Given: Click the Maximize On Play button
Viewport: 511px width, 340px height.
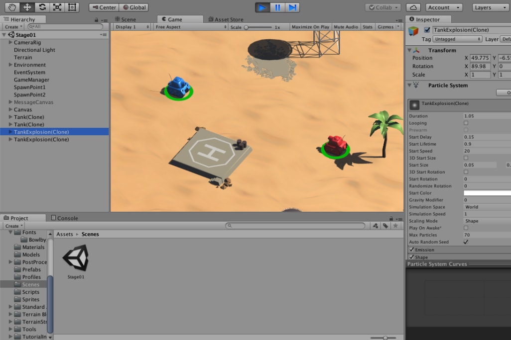Looking at the screenshot, I should pyautogui.click(x=310, y=27).
